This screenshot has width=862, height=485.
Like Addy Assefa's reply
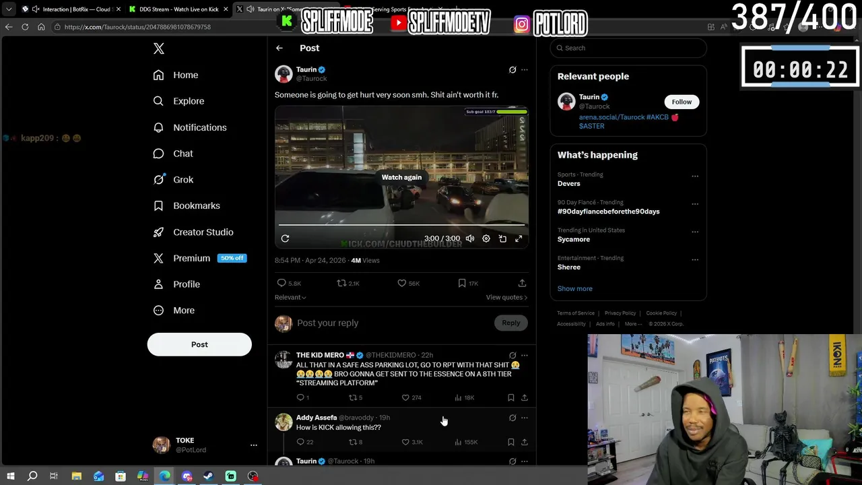point(405,442)
